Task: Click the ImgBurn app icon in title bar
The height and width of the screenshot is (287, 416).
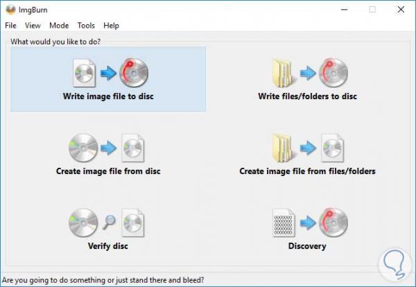Action: pyautogui.click(x=10, y=10)
